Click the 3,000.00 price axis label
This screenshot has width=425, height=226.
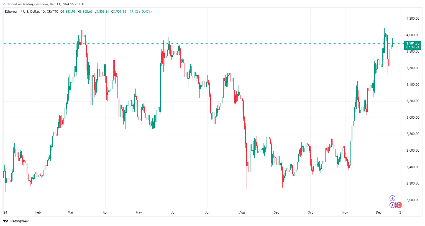(413, 118)
